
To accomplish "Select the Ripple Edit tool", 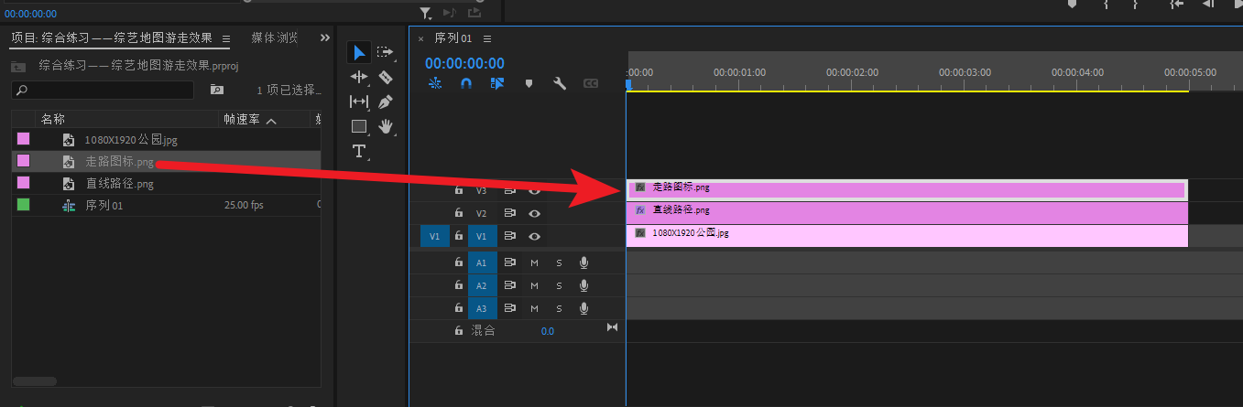I will (359, 77).
